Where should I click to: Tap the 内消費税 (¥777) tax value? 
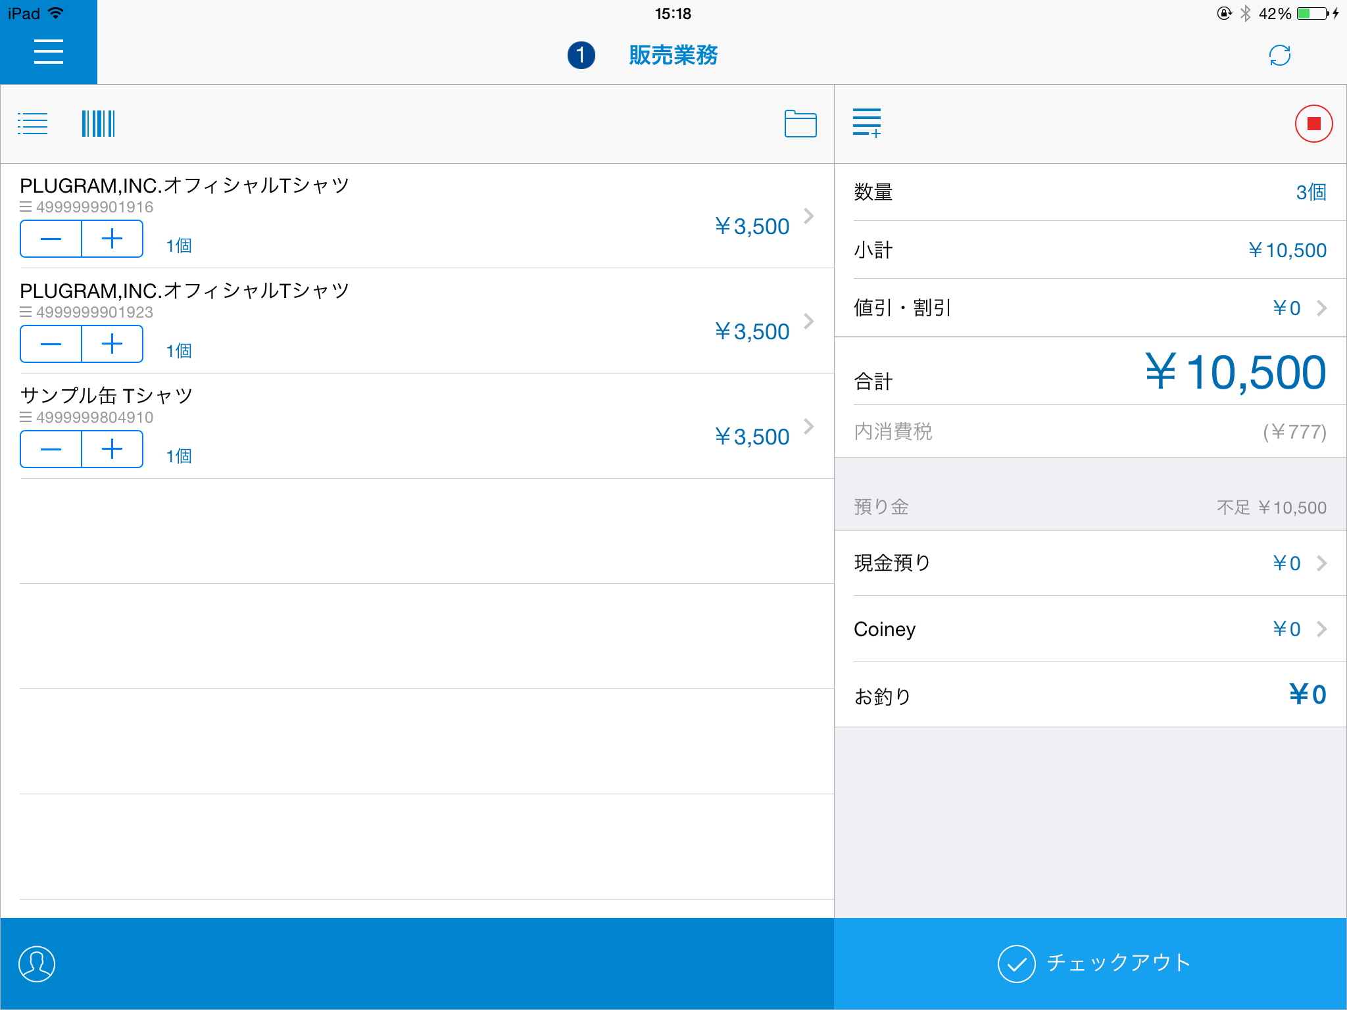[x=1294, y=432]
